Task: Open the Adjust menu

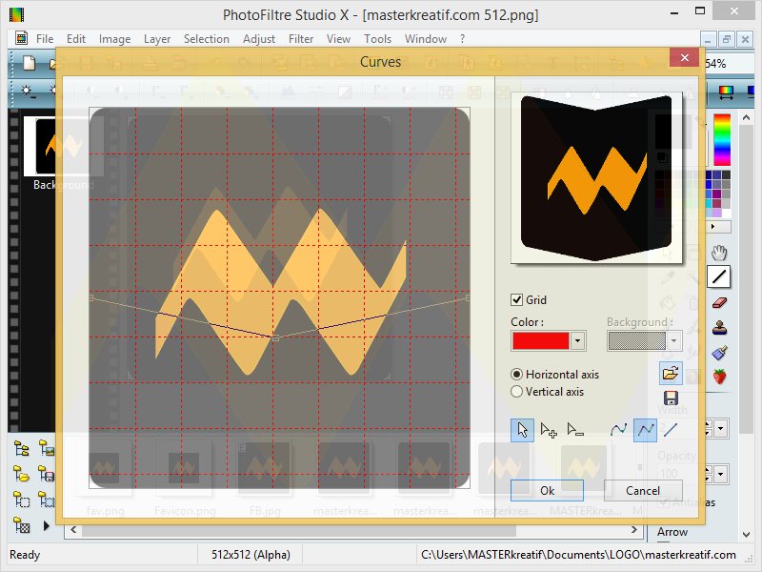Action: coord(259,39)
